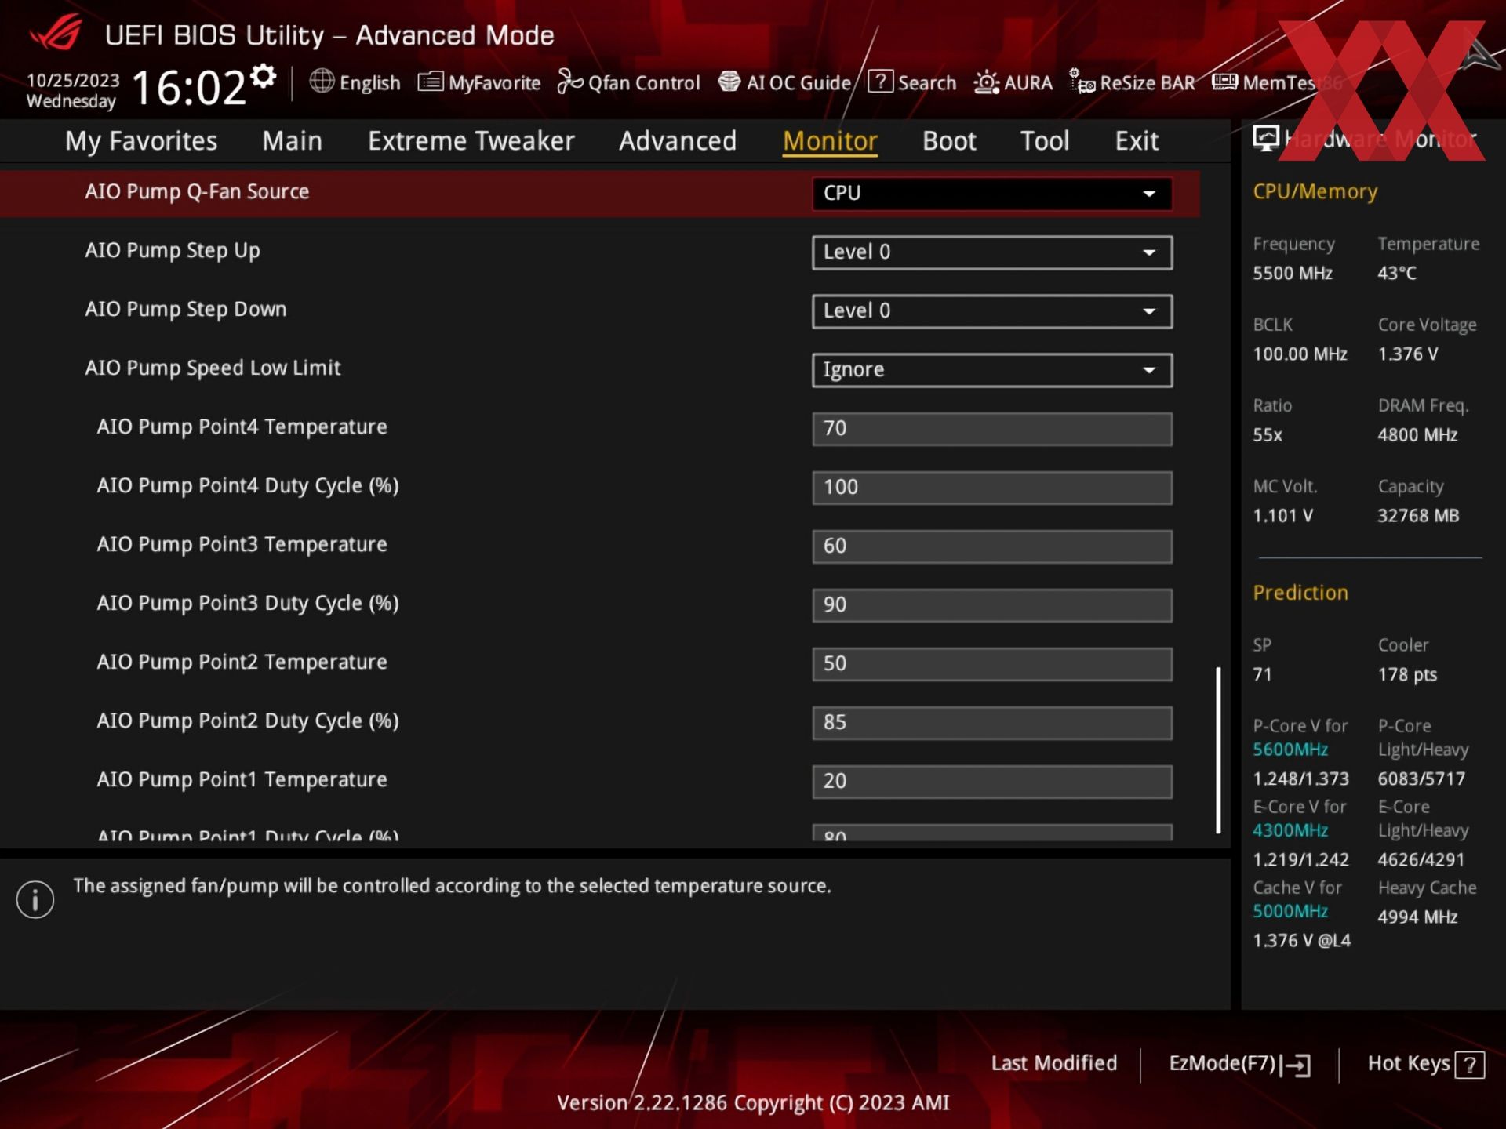The width and height of the screenshot is (1506, 1129).
Task: Click the ROG logo
Action: click(x=56, y=33)
